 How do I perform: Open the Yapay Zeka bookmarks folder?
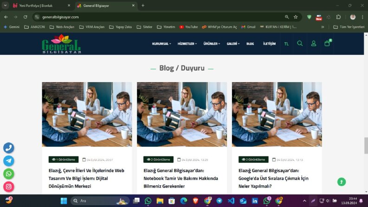pos(120,27)
